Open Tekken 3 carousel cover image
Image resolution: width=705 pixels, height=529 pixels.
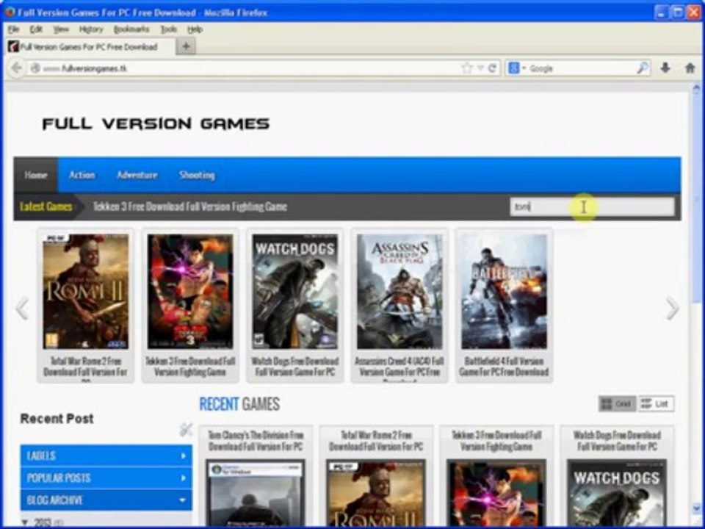190,292
